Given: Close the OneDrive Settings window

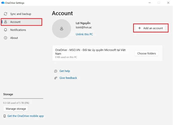Looking at the screenshot, I should point(168,3).
